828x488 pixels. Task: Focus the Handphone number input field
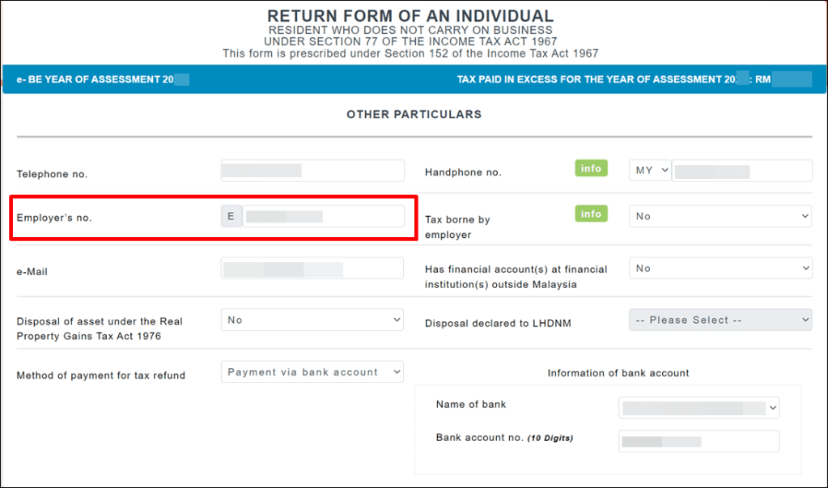741,171
